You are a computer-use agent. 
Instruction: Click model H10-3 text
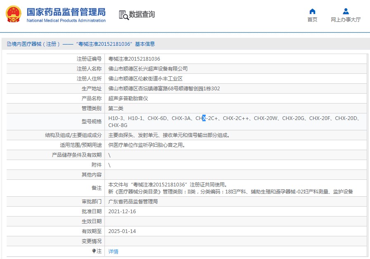coord(116,118)
